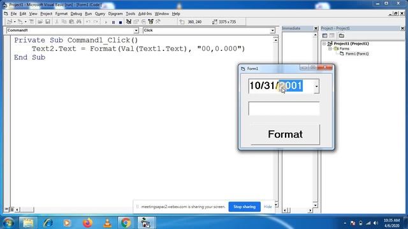Click the empty second text box in Form1
The image size is (408, 229).
tap(284, 109)
